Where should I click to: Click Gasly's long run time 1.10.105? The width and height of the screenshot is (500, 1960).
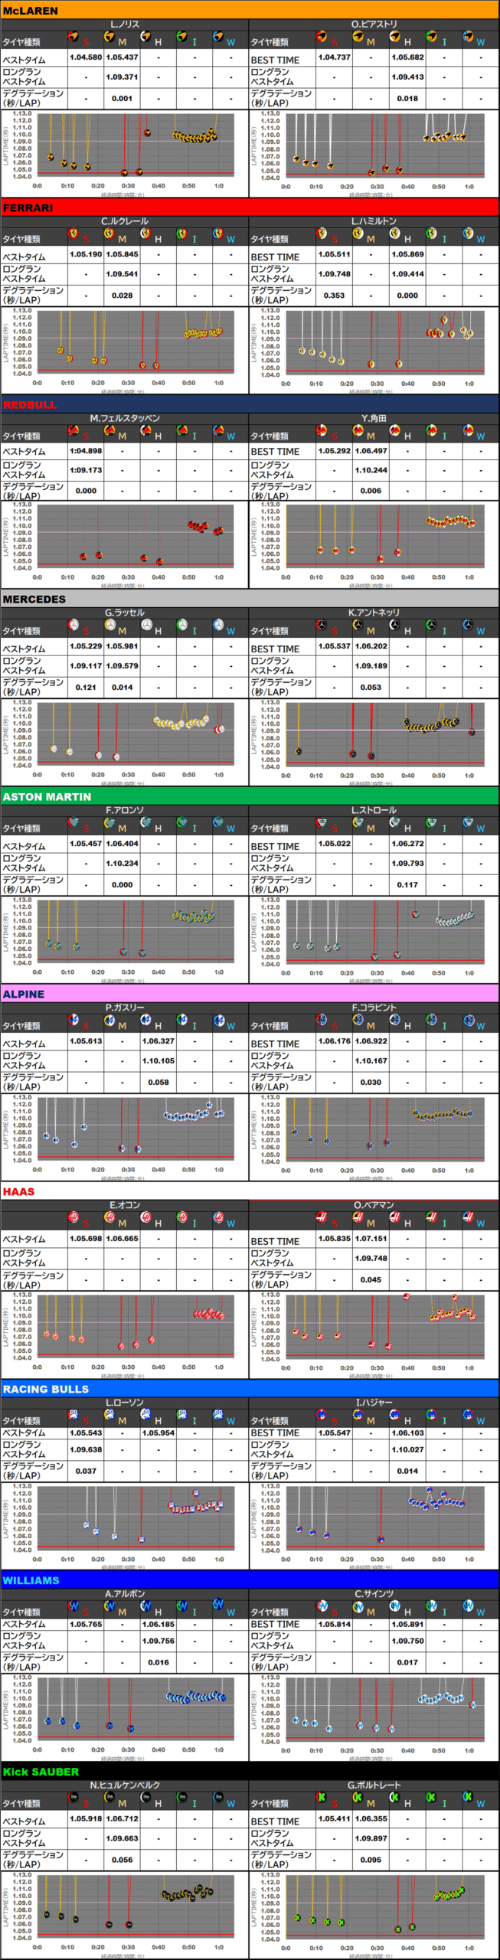(158, 1061)
